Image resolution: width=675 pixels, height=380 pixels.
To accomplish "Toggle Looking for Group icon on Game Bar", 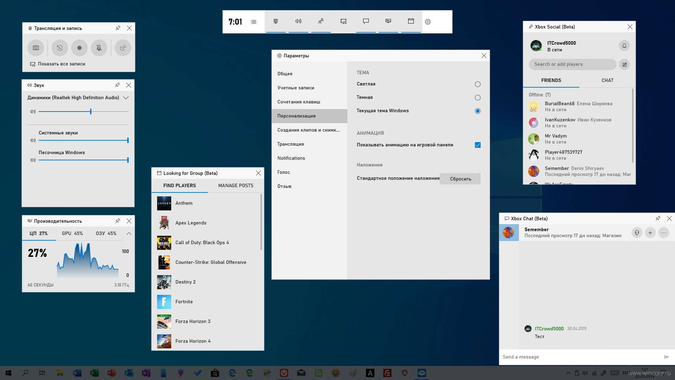I will pos(411,21).
